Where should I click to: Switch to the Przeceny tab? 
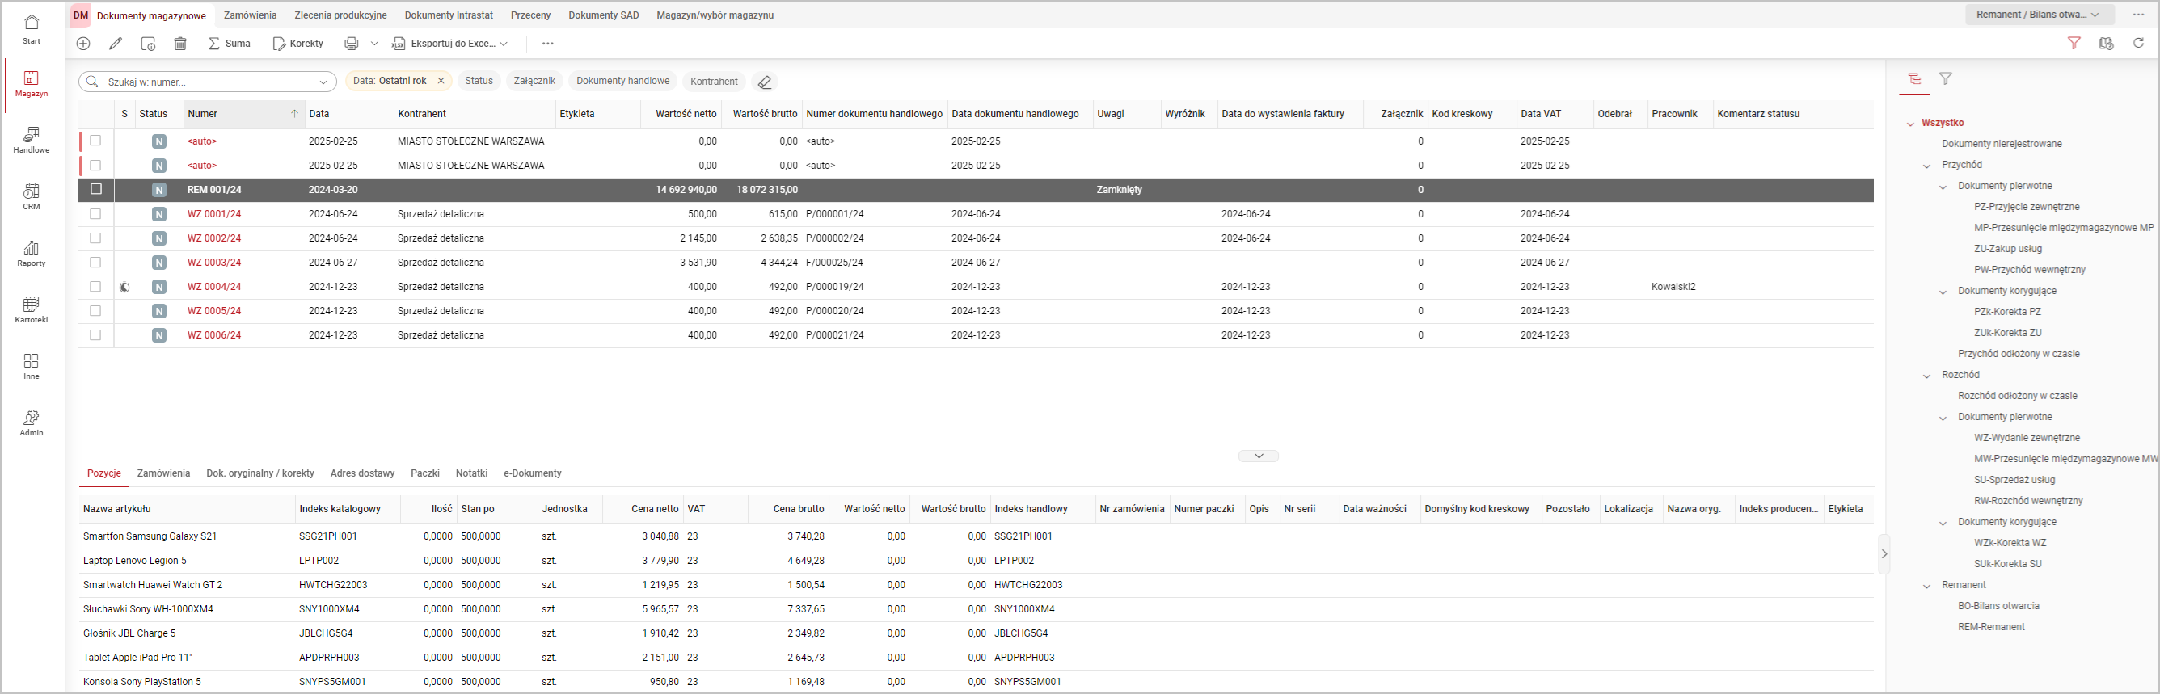pos(531,15)
